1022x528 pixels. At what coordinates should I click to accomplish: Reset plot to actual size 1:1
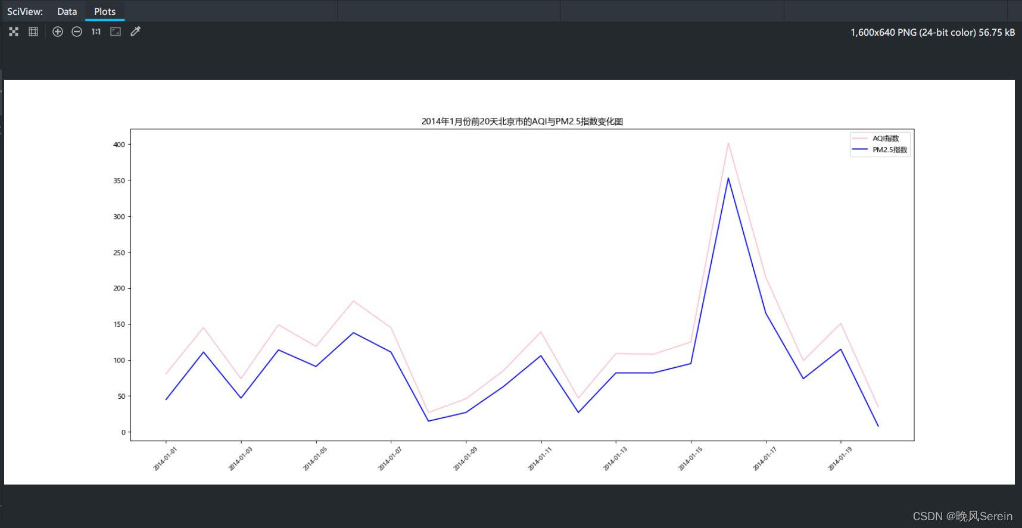[x=96, y=32]
